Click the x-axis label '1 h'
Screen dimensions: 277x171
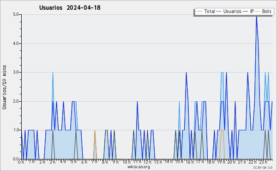tap(31, 162)
